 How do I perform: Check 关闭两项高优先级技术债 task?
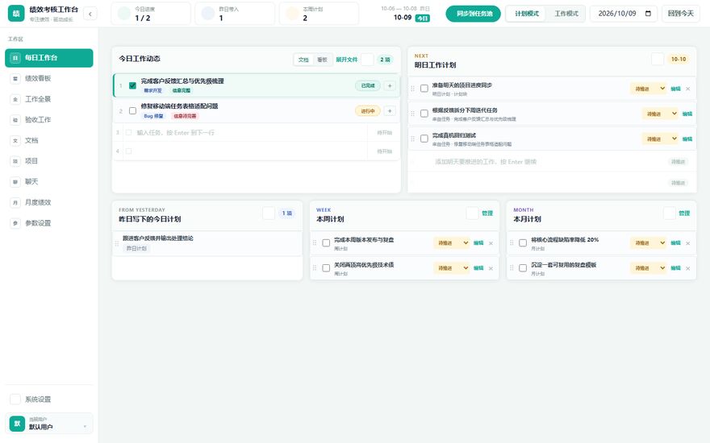[326, 268]
